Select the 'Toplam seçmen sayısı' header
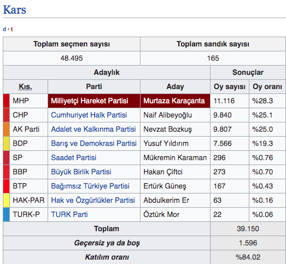This screenshot has width=286, height=264. pyautogui.click(x=72, y=44)
